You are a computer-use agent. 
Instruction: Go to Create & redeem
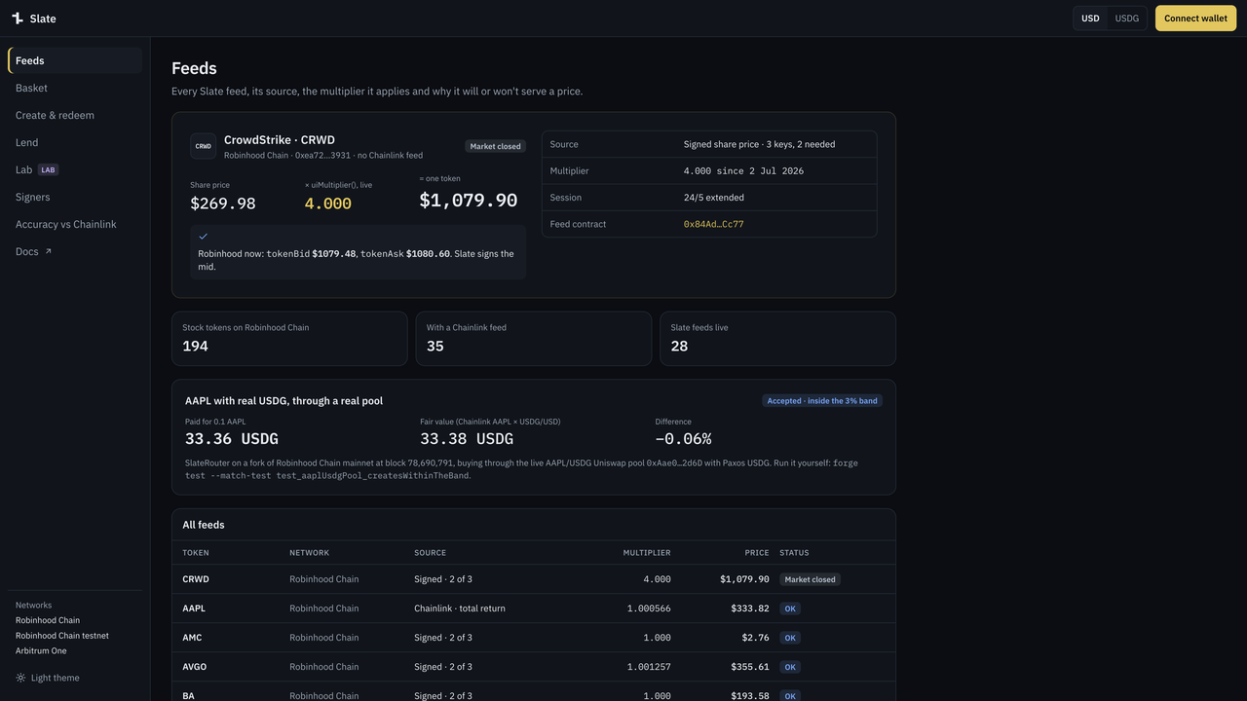[75, 115]
